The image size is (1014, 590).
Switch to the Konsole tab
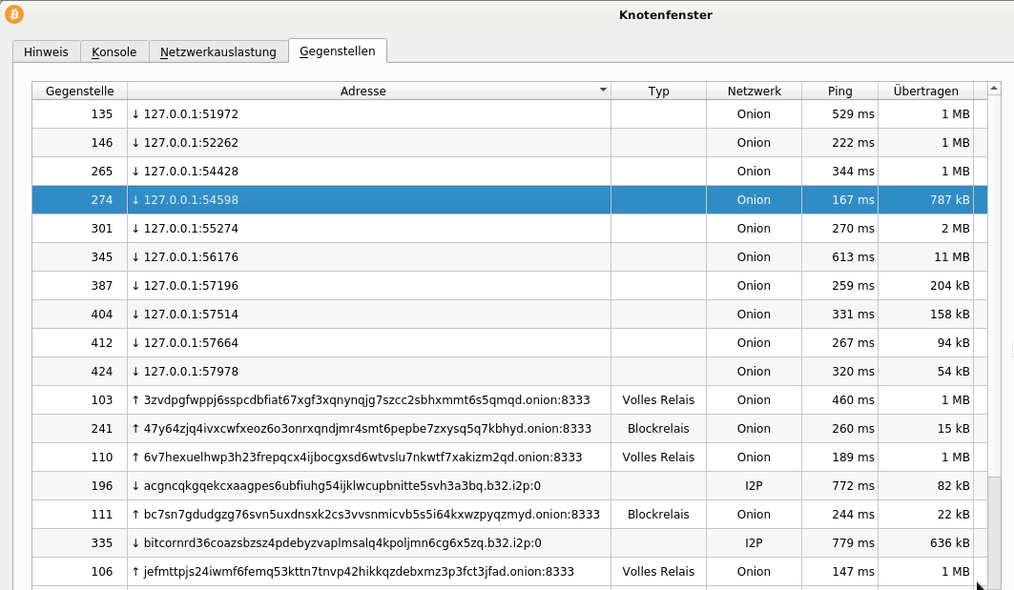pyautogui.click(x=114, y=51)
